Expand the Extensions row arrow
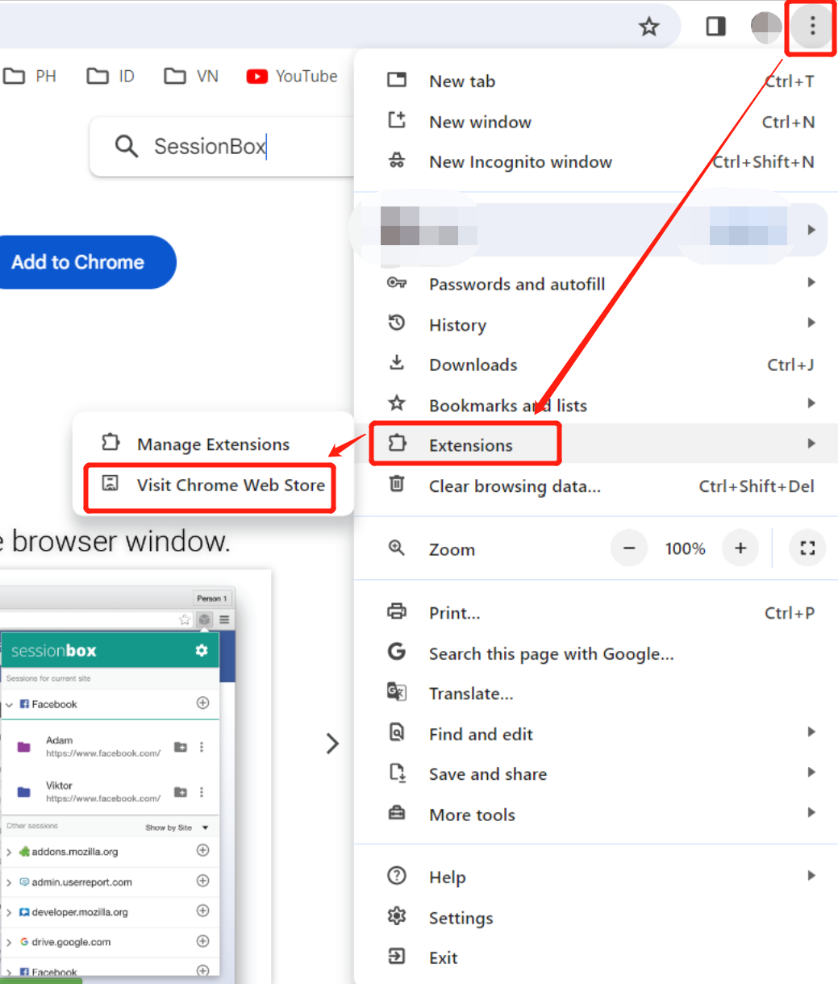The height and width of the screenshot is (984, 838). tap(811, 444)
